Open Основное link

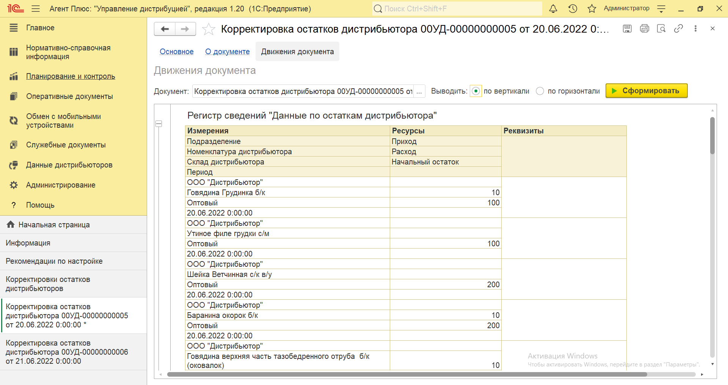[177, 52]
